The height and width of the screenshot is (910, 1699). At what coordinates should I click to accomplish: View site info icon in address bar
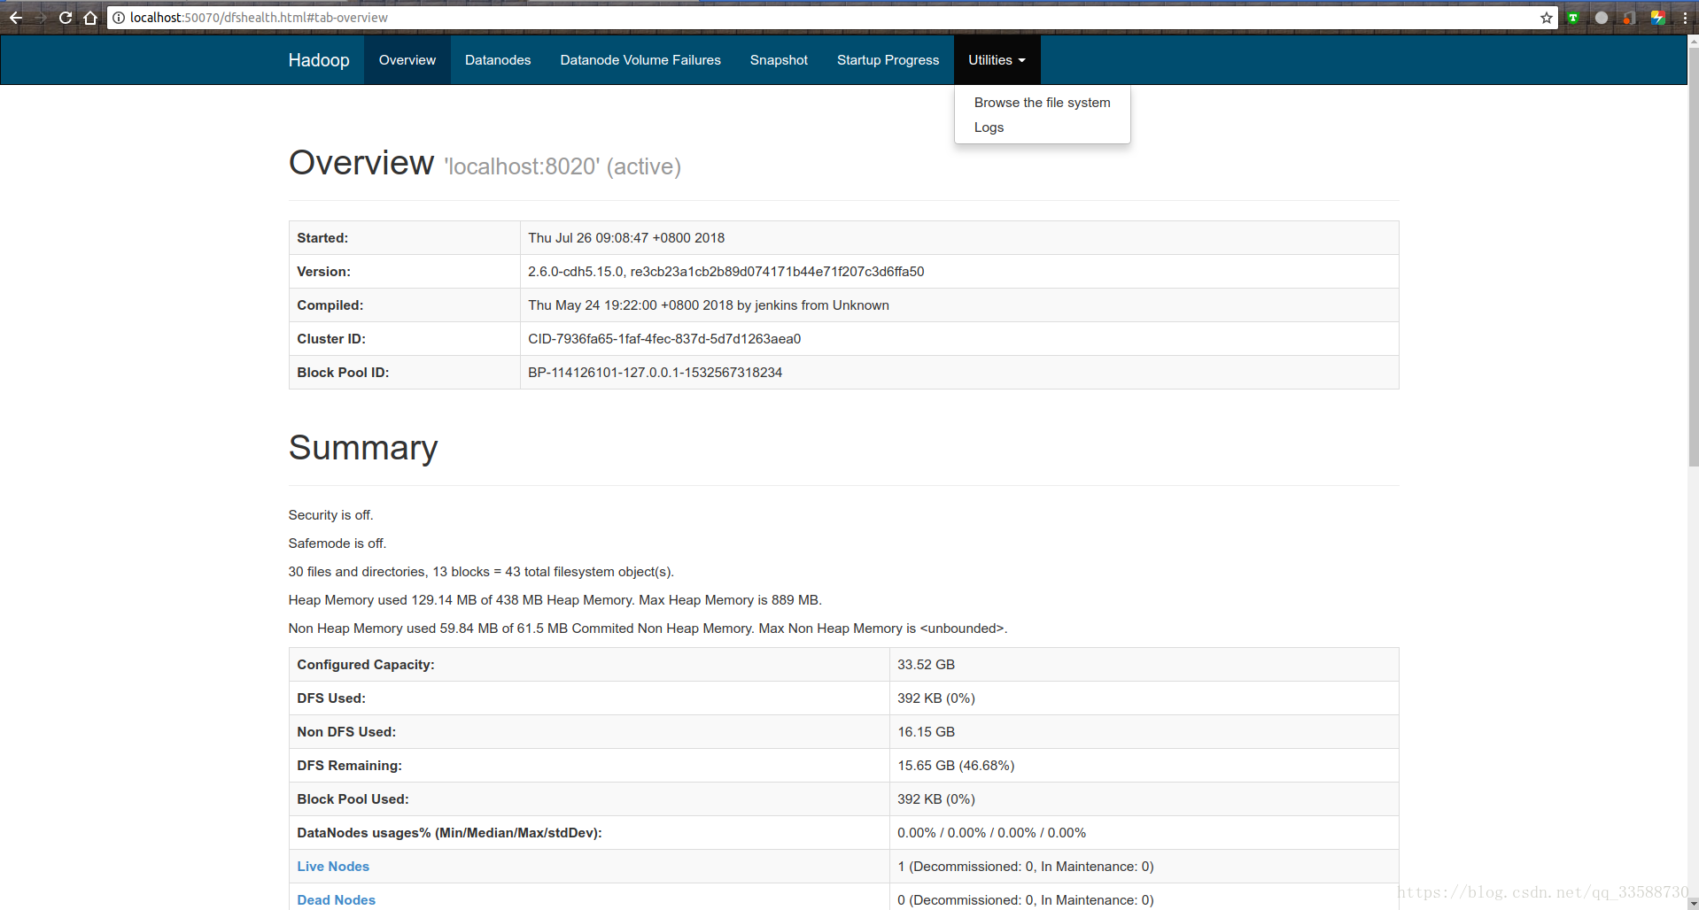(119, 18)
